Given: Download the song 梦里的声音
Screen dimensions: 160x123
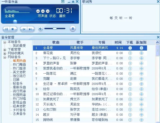Looking at the screenshot, I should 130,63.
